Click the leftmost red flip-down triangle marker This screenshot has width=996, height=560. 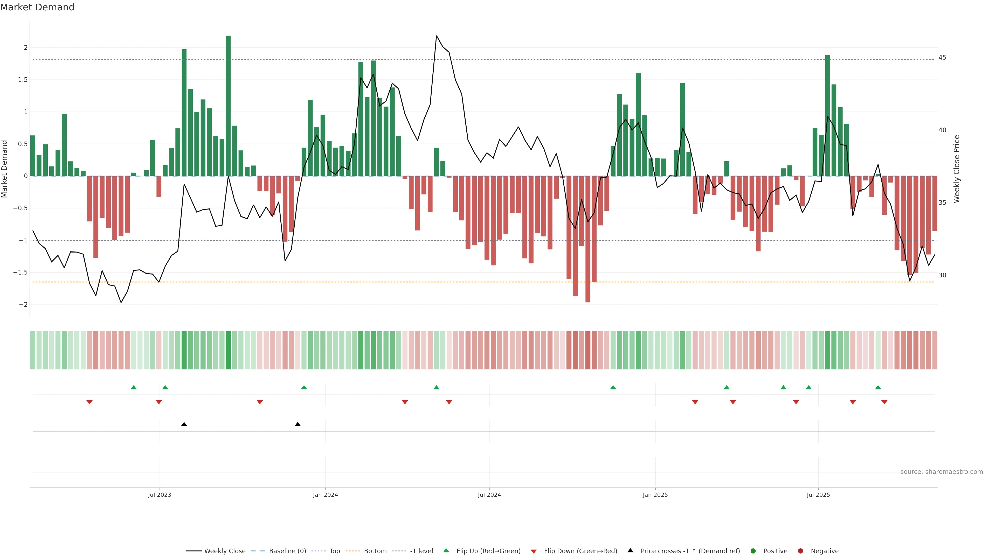pyautogui.click(x=89, y=402)
